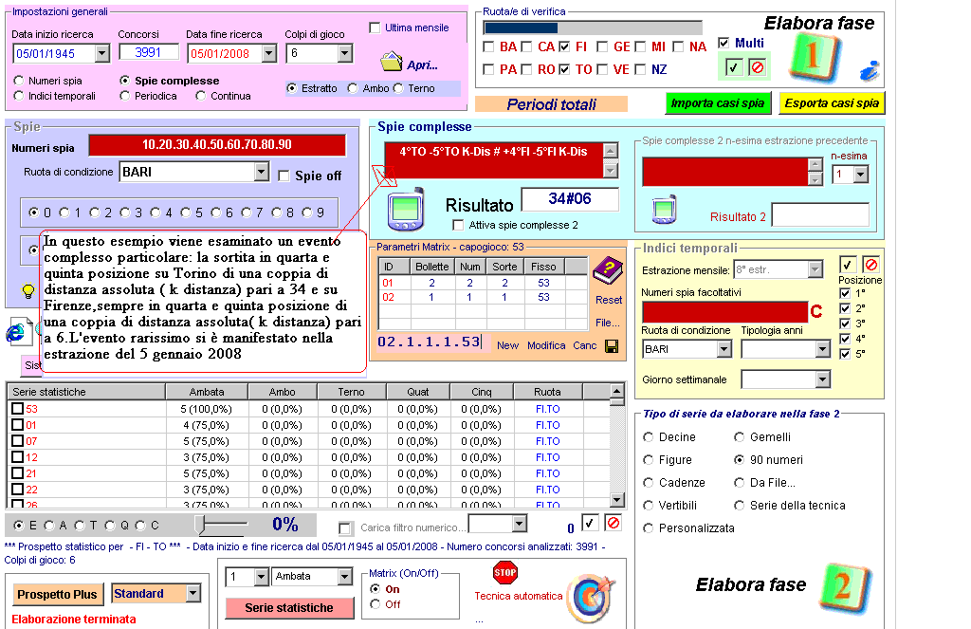Screen dimensions: 971x629
Task: Open the Ruota di condizione BARI dropdown in Spie
Action: coord(262,172)
